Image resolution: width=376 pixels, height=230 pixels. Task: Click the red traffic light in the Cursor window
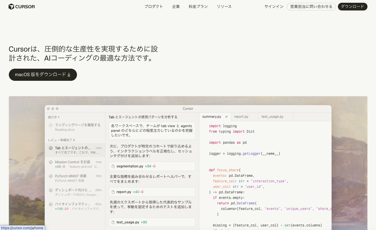[x=48, y=108]
